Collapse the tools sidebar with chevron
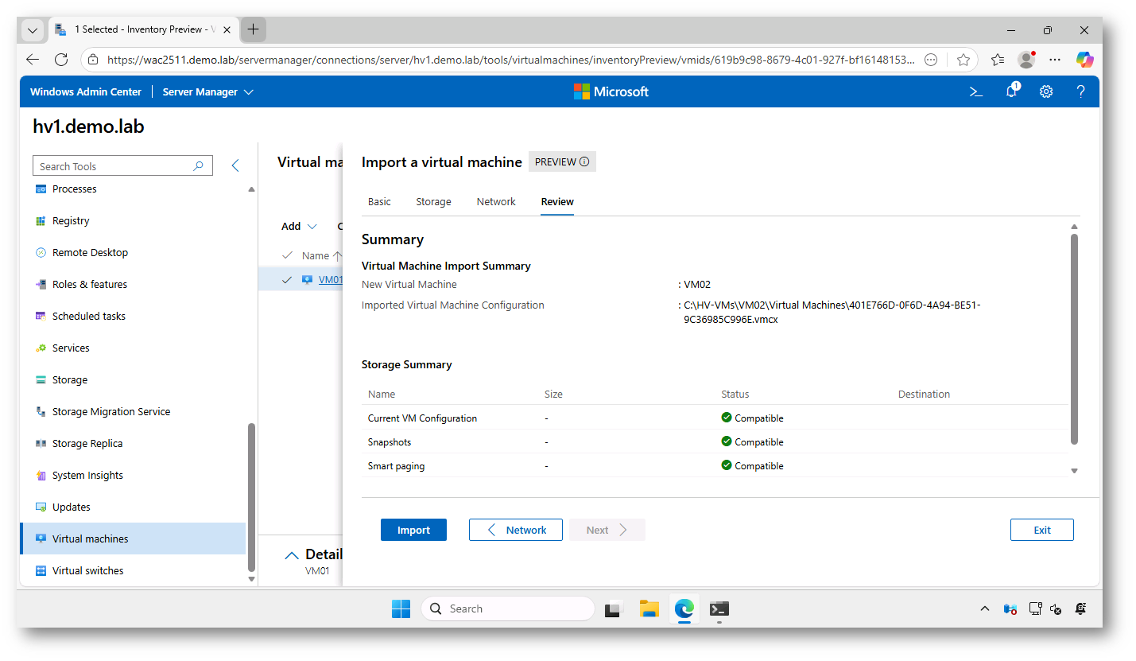Image resolution: width=1136 pixels, height=661 pixels. tap(235, 165)
